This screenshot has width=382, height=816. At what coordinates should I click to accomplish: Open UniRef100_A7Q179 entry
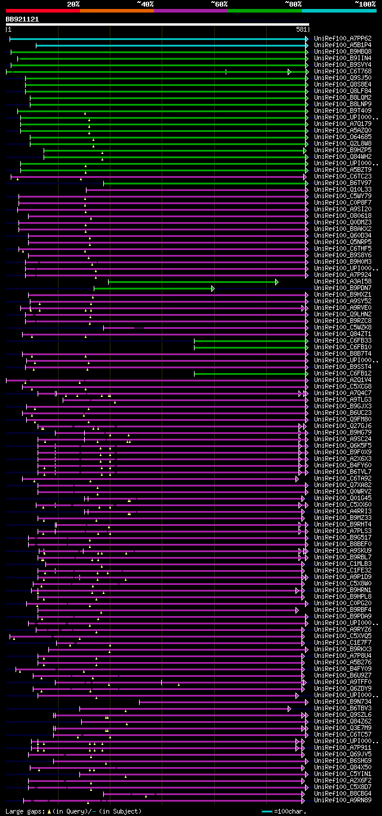(x=342, y=124)
